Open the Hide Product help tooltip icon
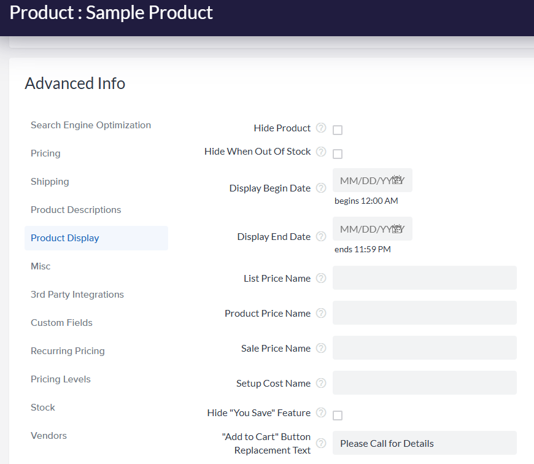This screenshot has height=464, width=534. point(320,128)
